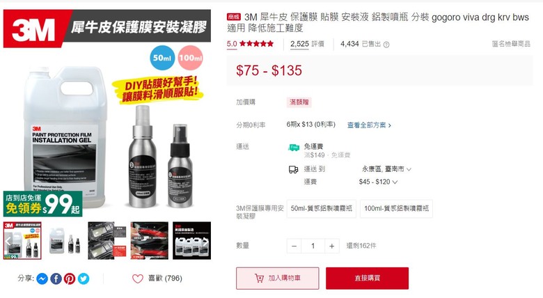View all installment plans link

[x=369, y=125]
